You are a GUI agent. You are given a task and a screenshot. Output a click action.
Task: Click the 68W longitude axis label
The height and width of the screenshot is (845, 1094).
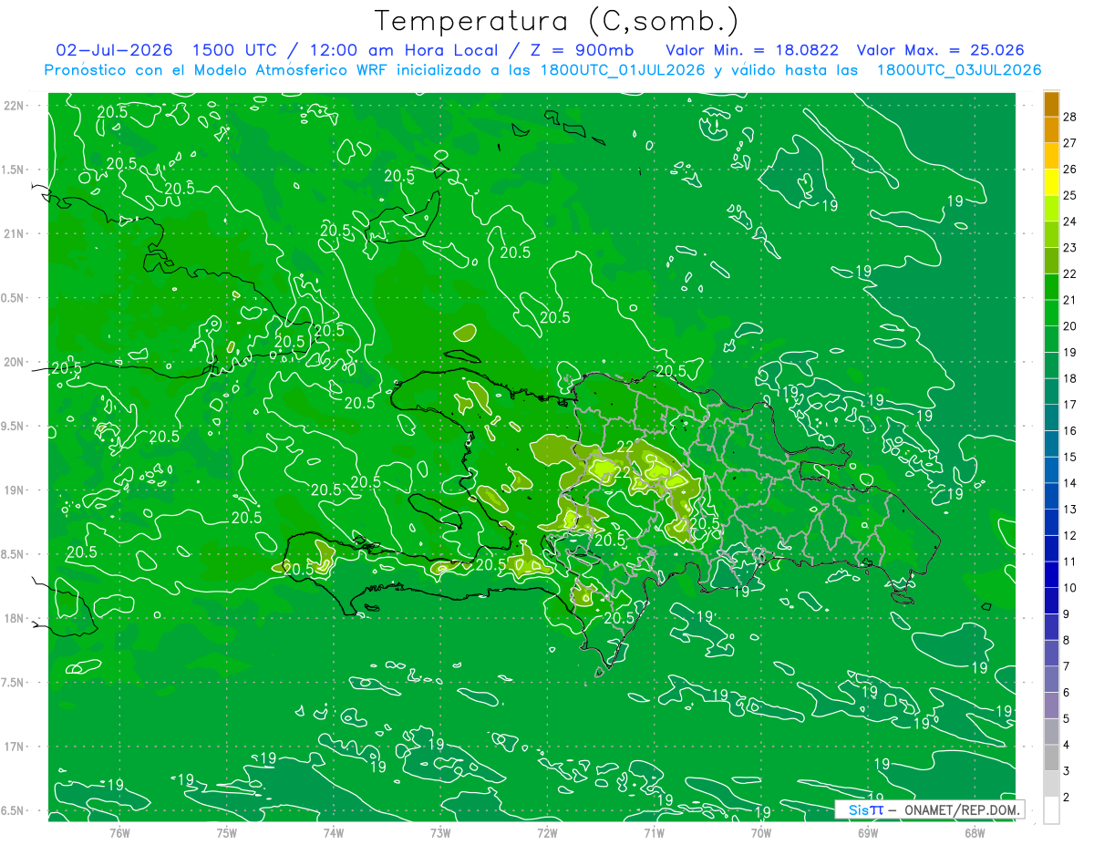click(x=975, y=832)
